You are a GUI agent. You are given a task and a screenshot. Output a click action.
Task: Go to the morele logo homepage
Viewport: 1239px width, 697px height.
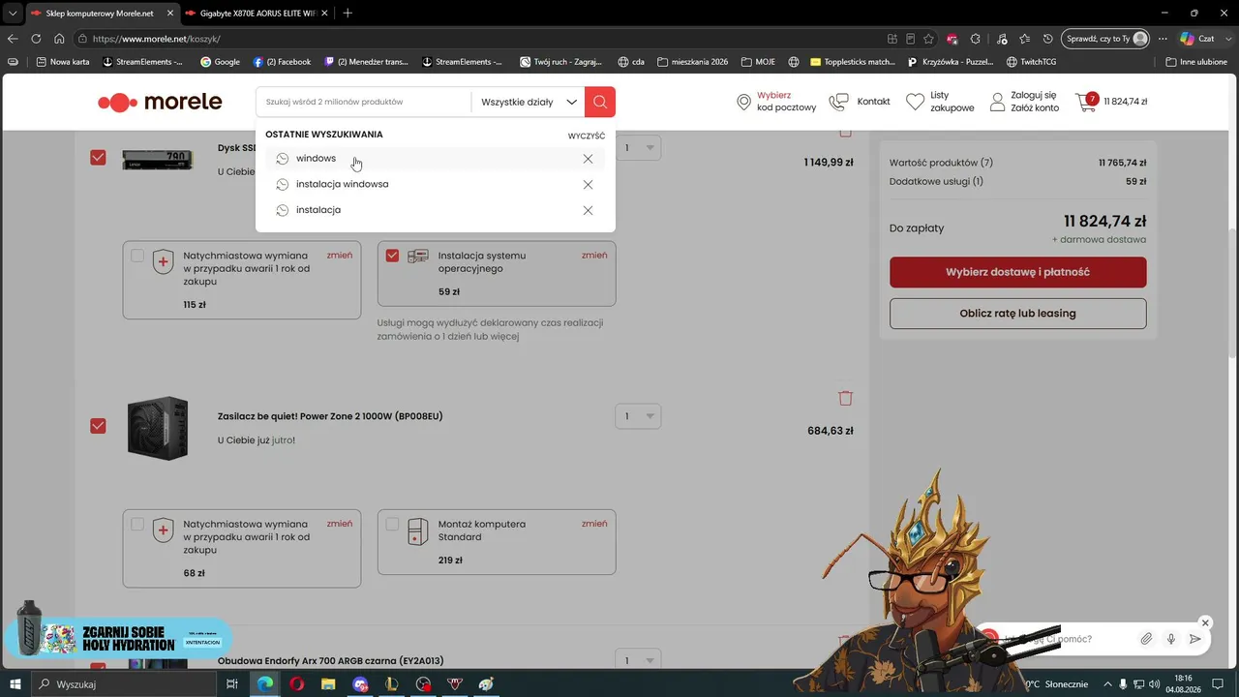point(160,102)
